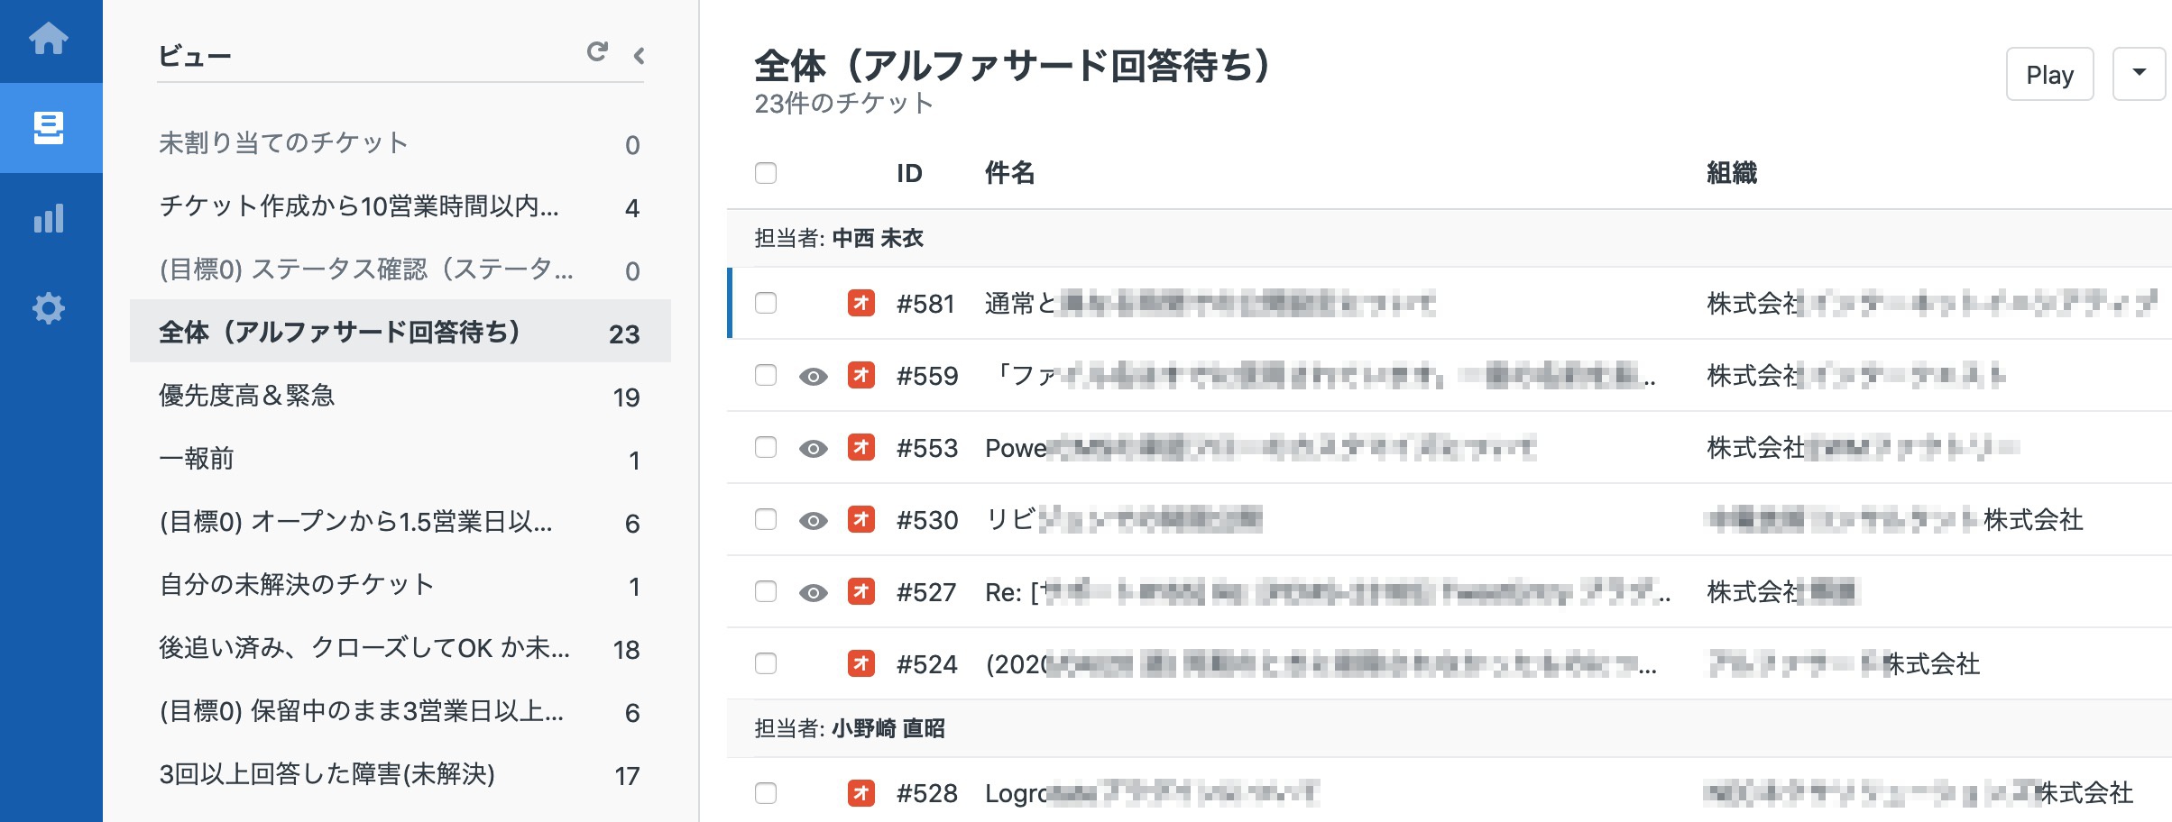Click the open status badge on ticket #581

click(x=861, y=303)
